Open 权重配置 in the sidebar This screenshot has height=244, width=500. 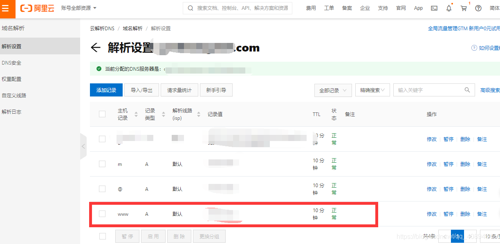11,79
